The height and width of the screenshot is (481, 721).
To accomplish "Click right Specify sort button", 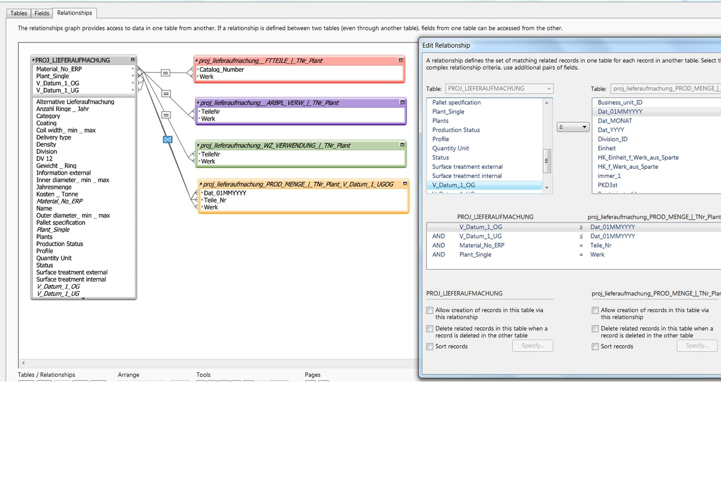I will (697, 346).
